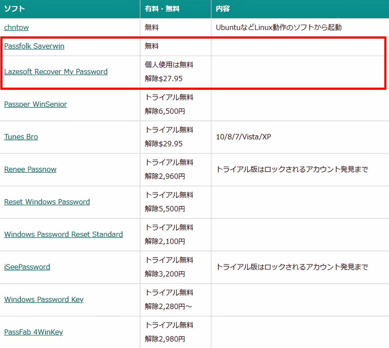
Task: Open Windows Password Reset Standard link
Action: coord(63,234)
